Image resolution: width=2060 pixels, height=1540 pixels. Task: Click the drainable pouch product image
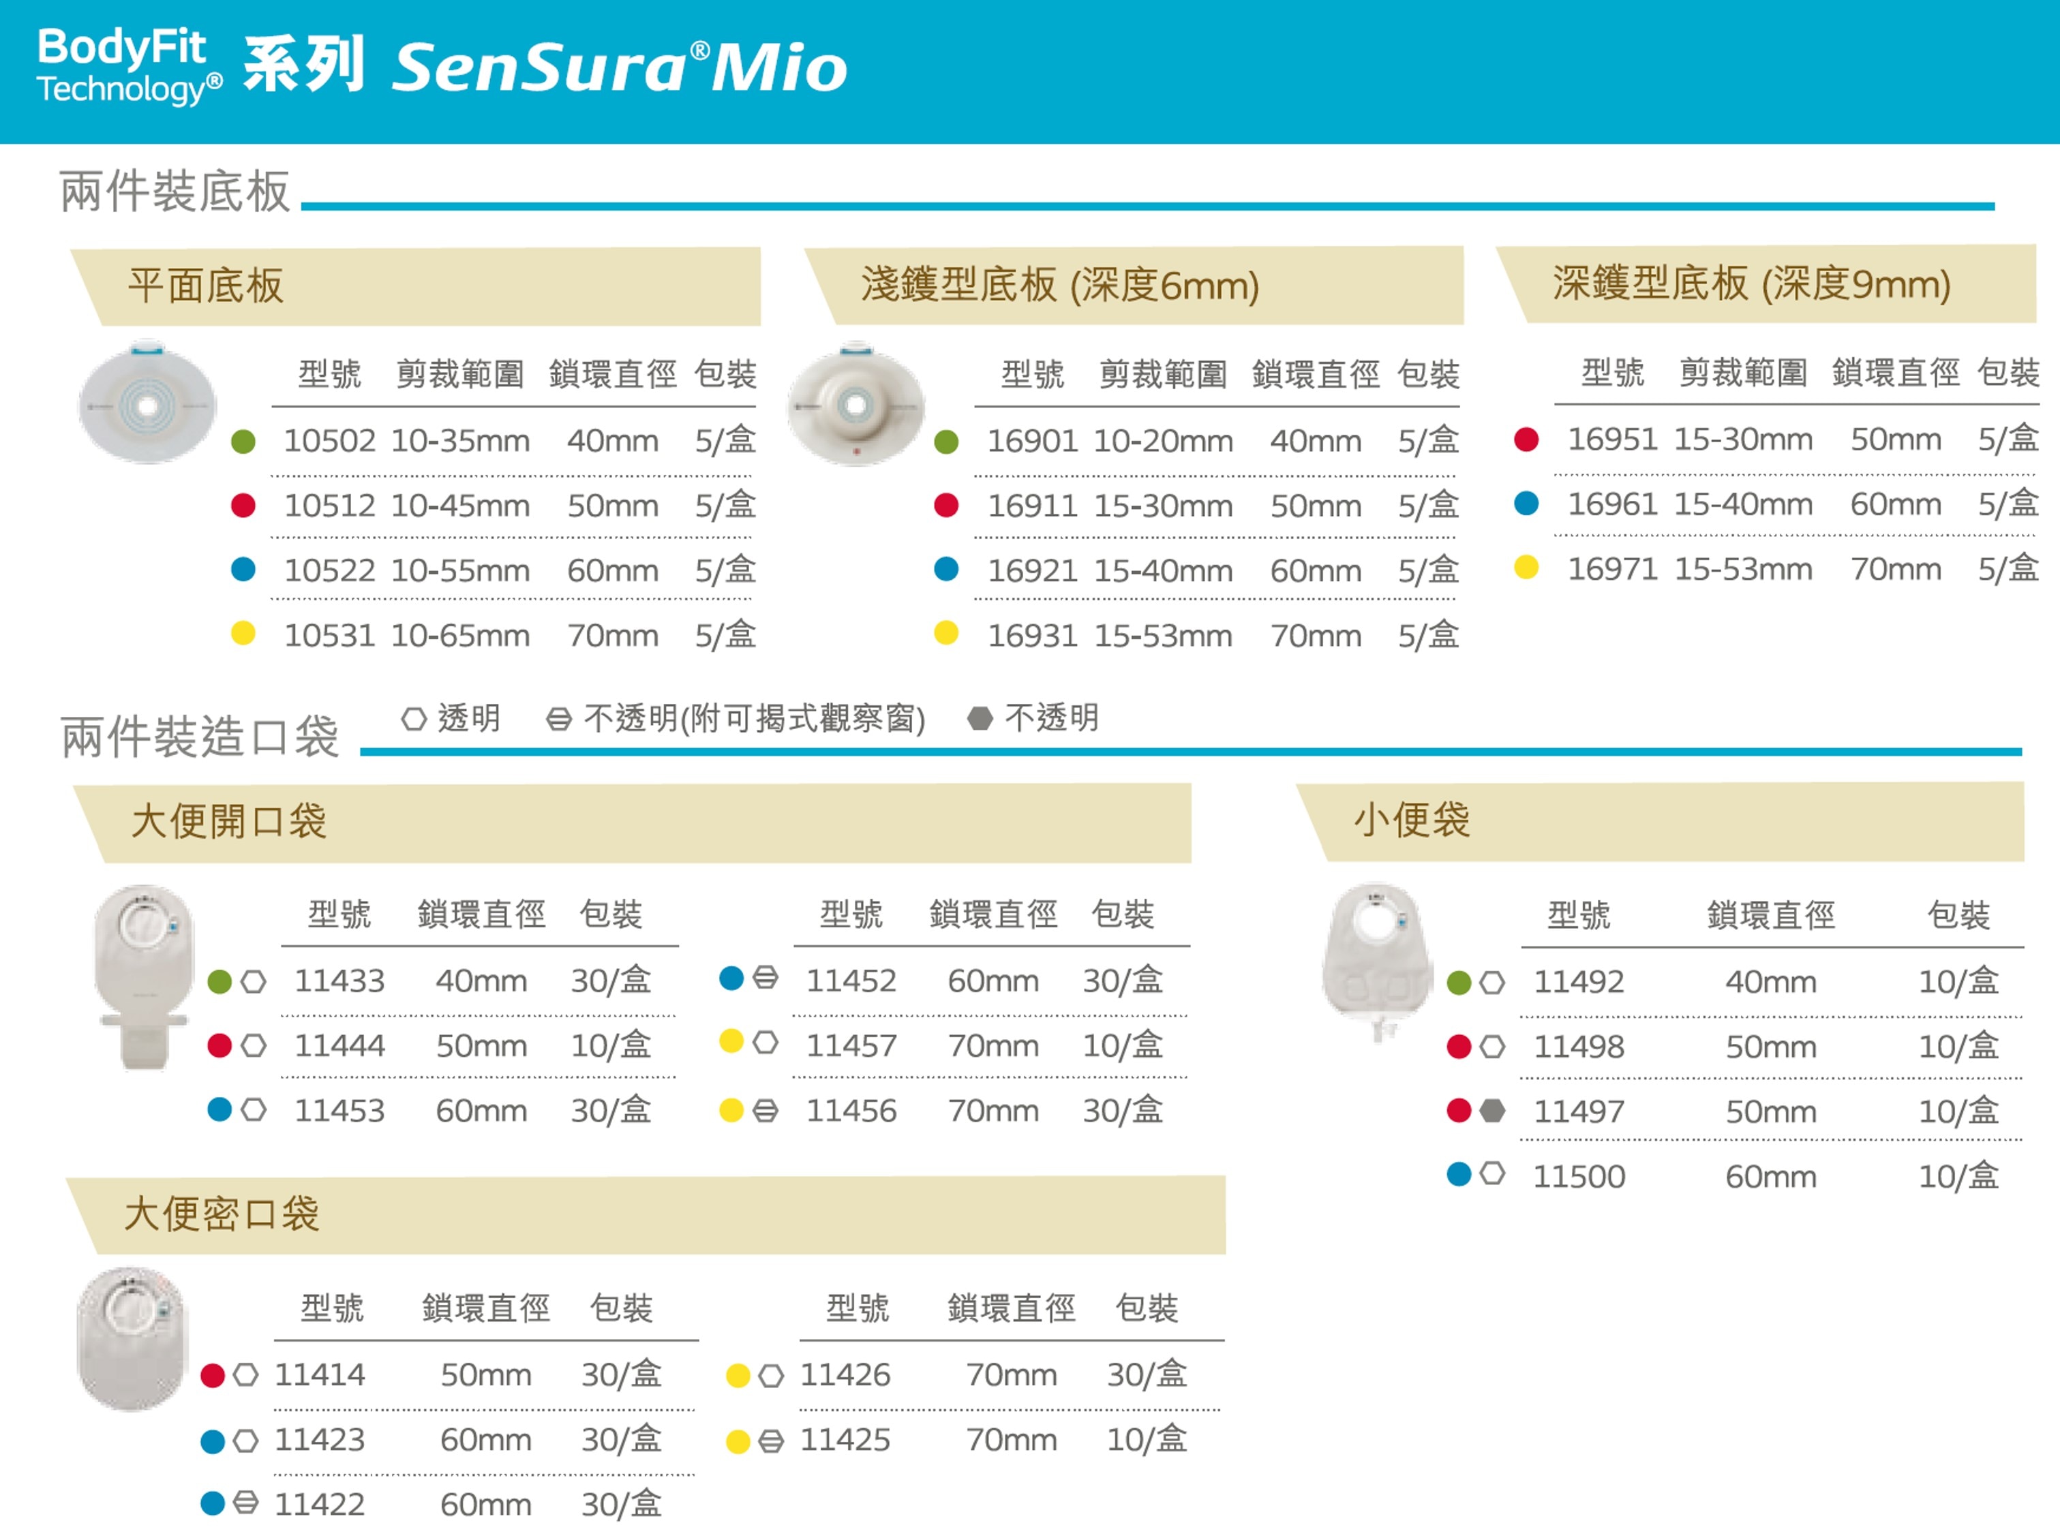(x=143, y=978)
